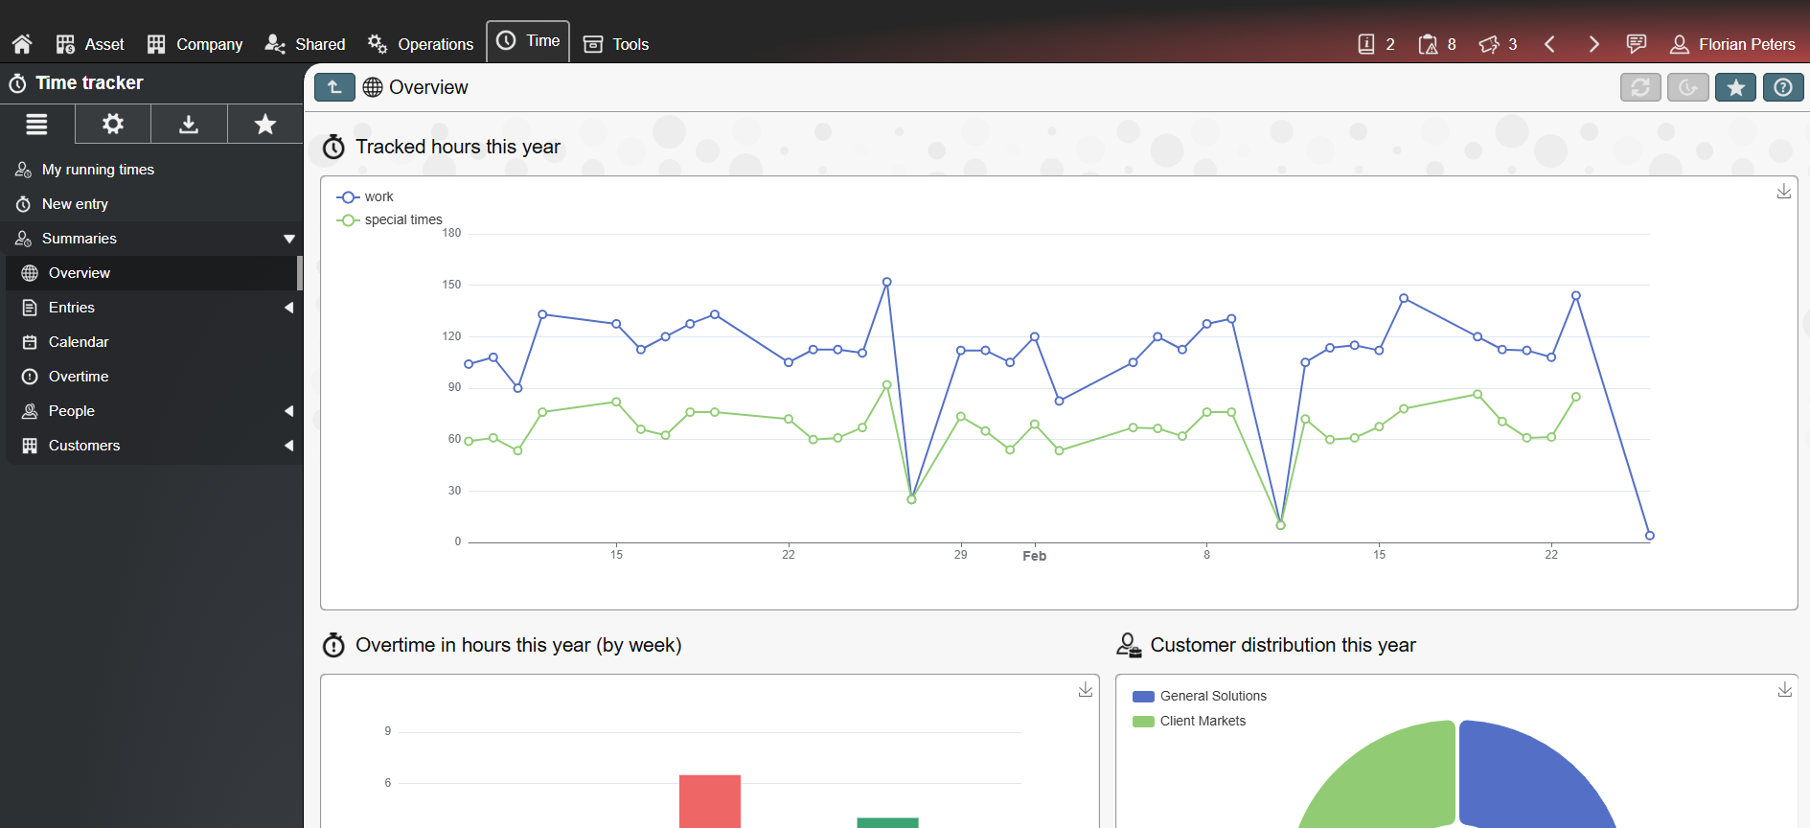Go to the home icon
The height and width of the screenshot is (828, 1810).
pos(22,44)
